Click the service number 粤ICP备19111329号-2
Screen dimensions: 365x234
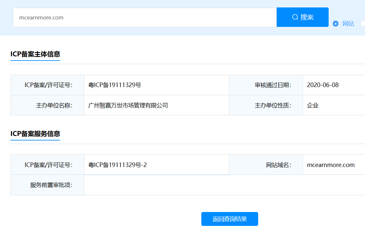117,165
